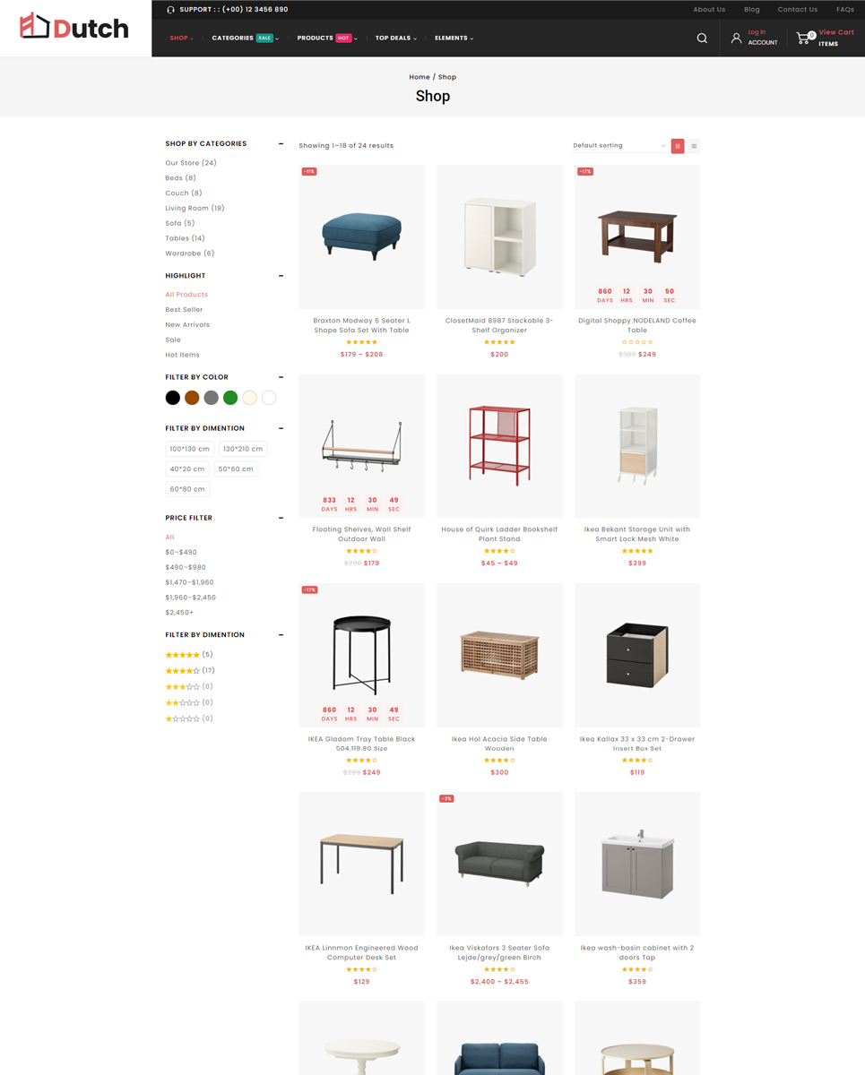Click the Dutch house logo

(x=74, y=27)
